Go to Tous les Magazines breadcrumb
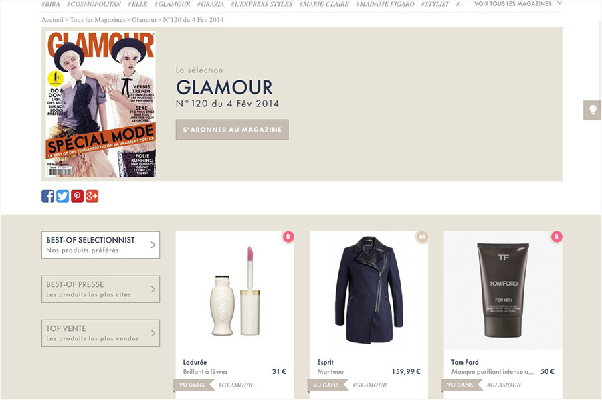This screenshot has height=400, width=602. (x=98, y=19)
